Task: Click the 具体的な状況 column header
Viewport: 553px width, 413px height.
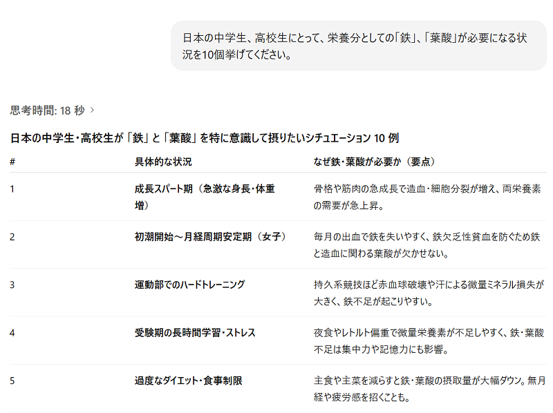Action: [163, 162]
